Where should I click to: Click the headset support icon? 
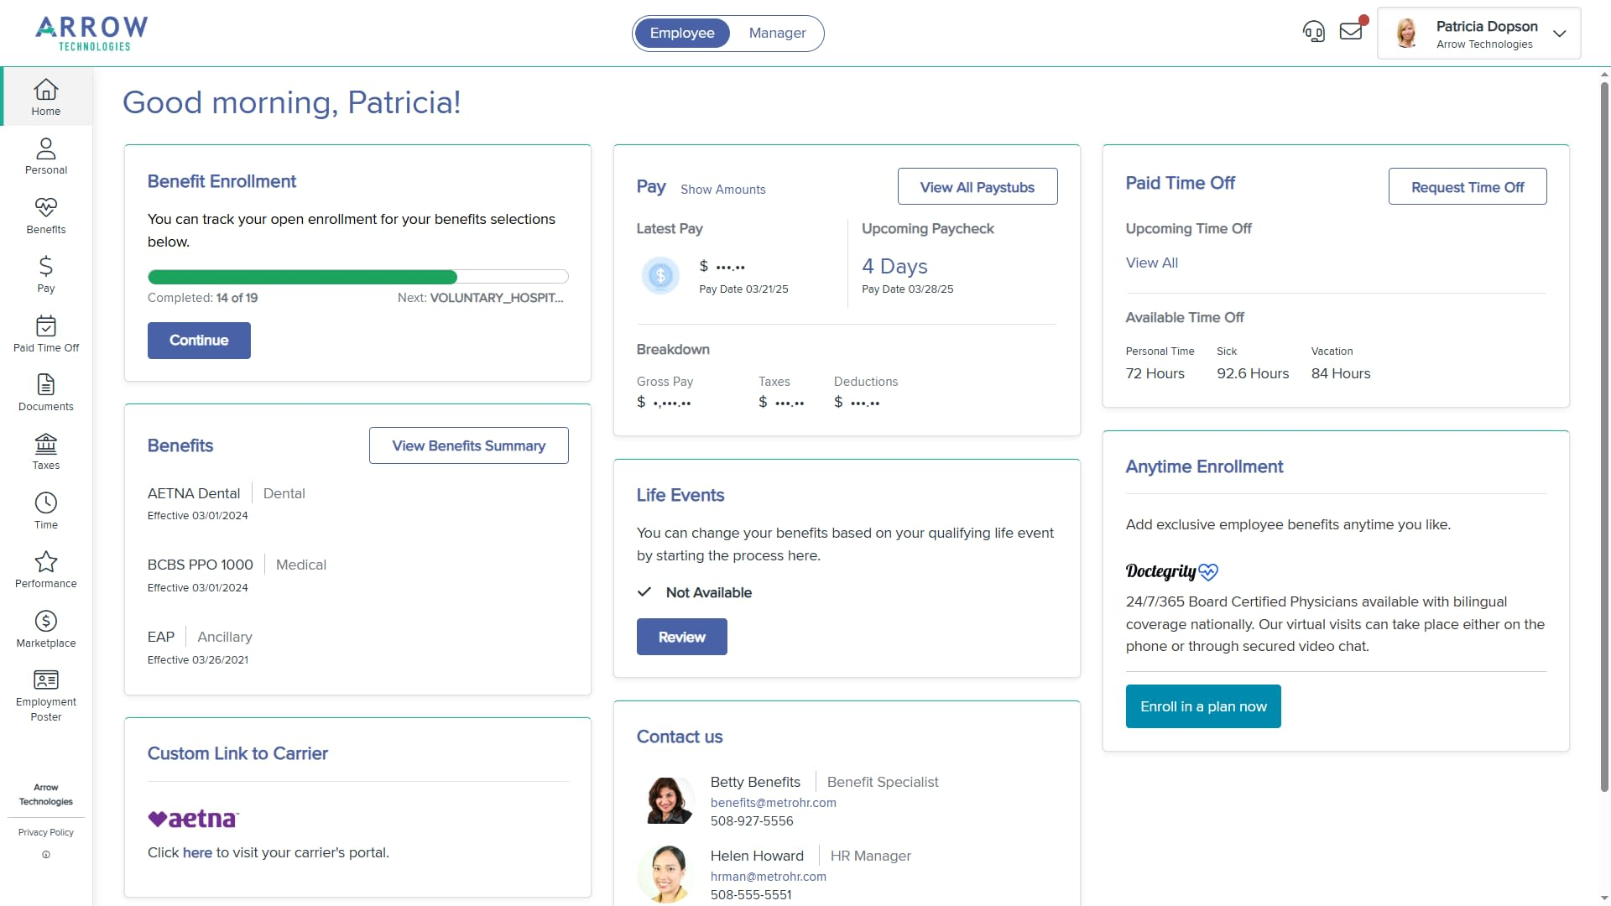1313,31
